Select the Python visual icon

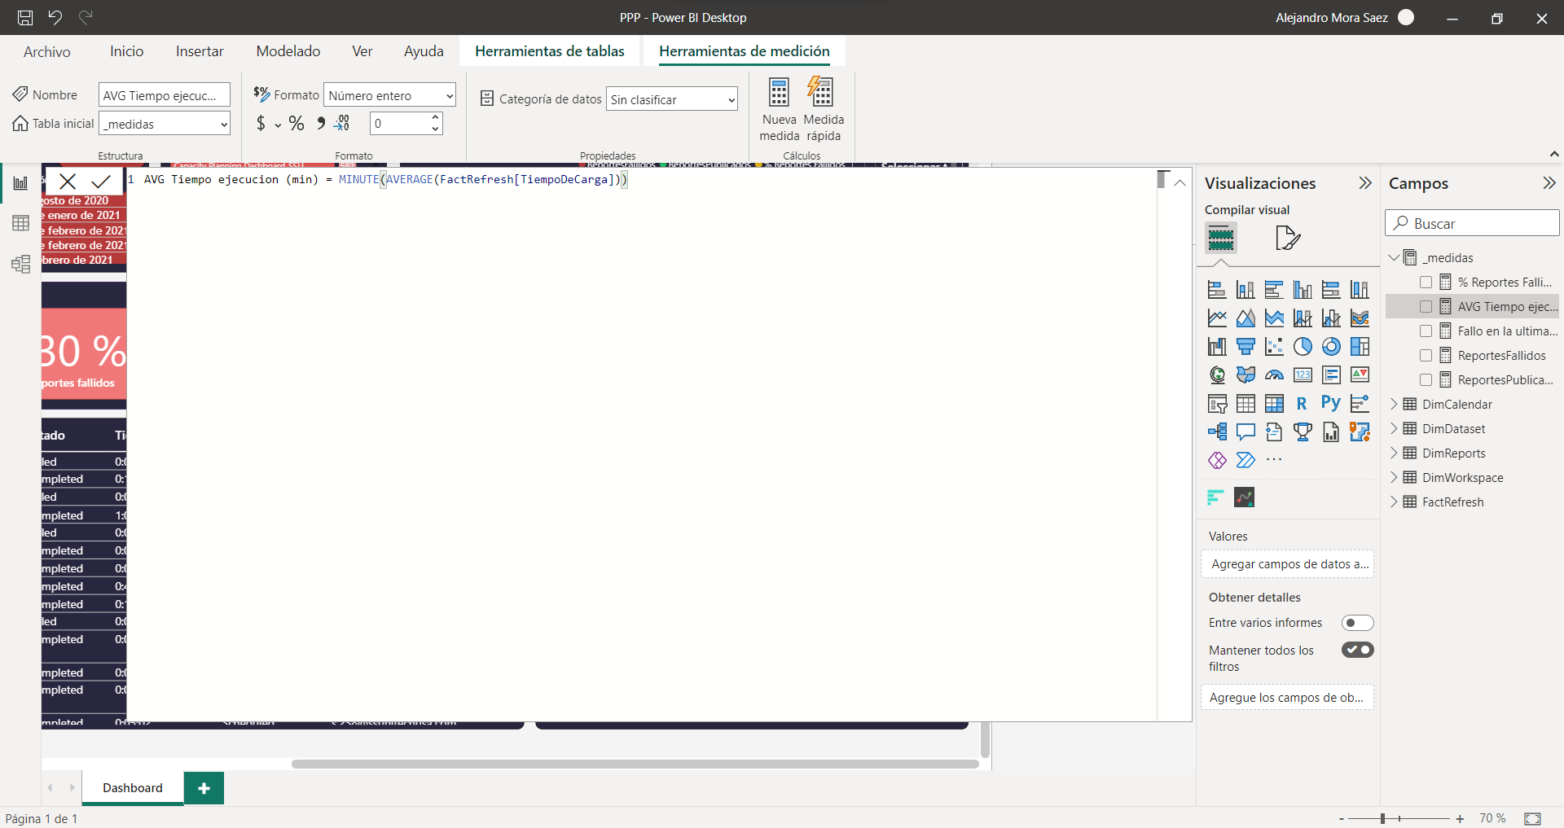[x=1330, y=403]
